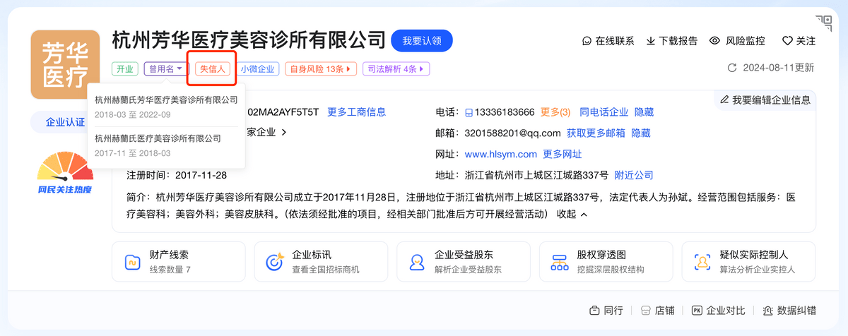Click the address 浙江省杭州市上城区江城路337号
Screen dimensions: 848x336
536,175
